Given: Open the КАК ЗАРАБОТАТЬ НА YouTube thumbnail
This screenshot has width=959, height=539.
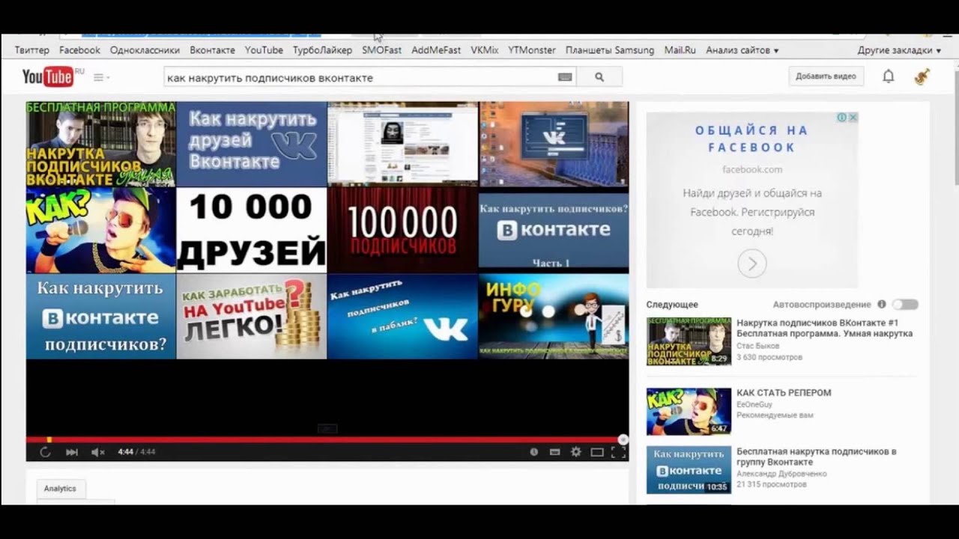Looking at the screenshot, I should (x=252, y=316).
